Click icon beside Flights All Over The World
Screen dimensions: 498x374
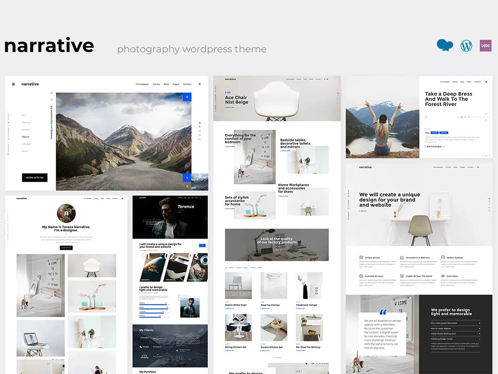[x=402, y=276]
